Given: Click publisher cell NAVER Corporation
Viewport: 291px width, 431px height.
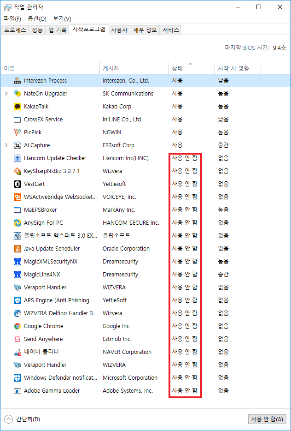Looking at the screenshot, I should point(127,352).
